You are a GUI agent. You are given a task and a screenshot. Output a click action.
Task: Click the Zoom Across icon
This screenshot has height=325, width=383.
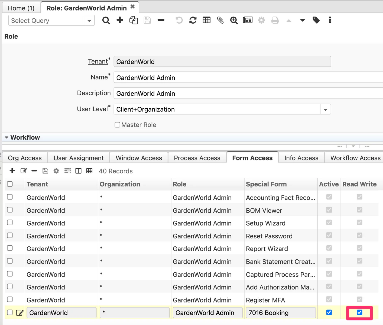pyautogui.click(x=234, y=20)
